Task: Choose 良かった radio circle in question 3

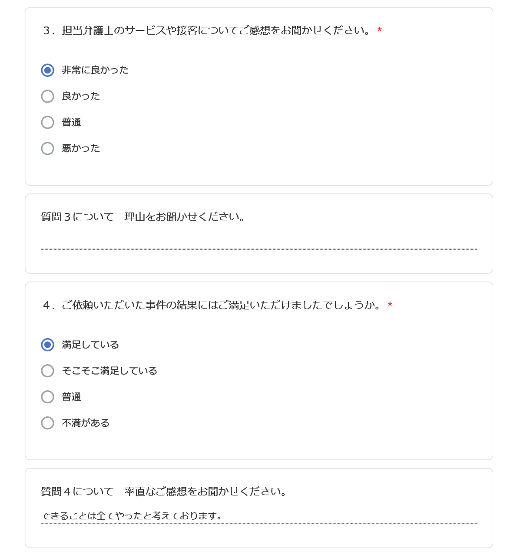Action: (x=47, y=96)
